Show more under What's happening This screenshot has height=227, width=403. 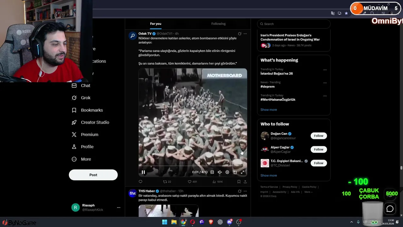click(269, 110)
